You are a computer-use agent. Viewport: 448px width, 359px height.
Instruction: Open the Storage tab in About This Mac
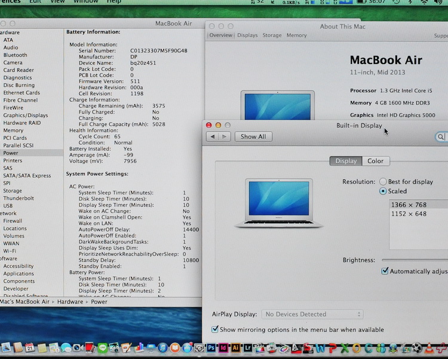click(x=272, y=35)
